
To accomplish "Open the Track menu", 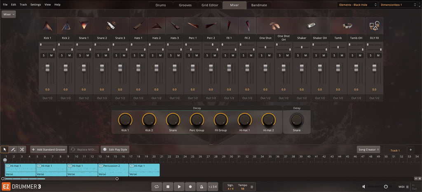I will [23, 5].
